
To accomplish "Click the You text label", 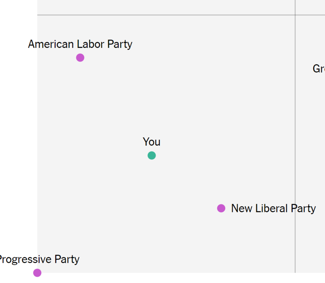I will point(151,142).
